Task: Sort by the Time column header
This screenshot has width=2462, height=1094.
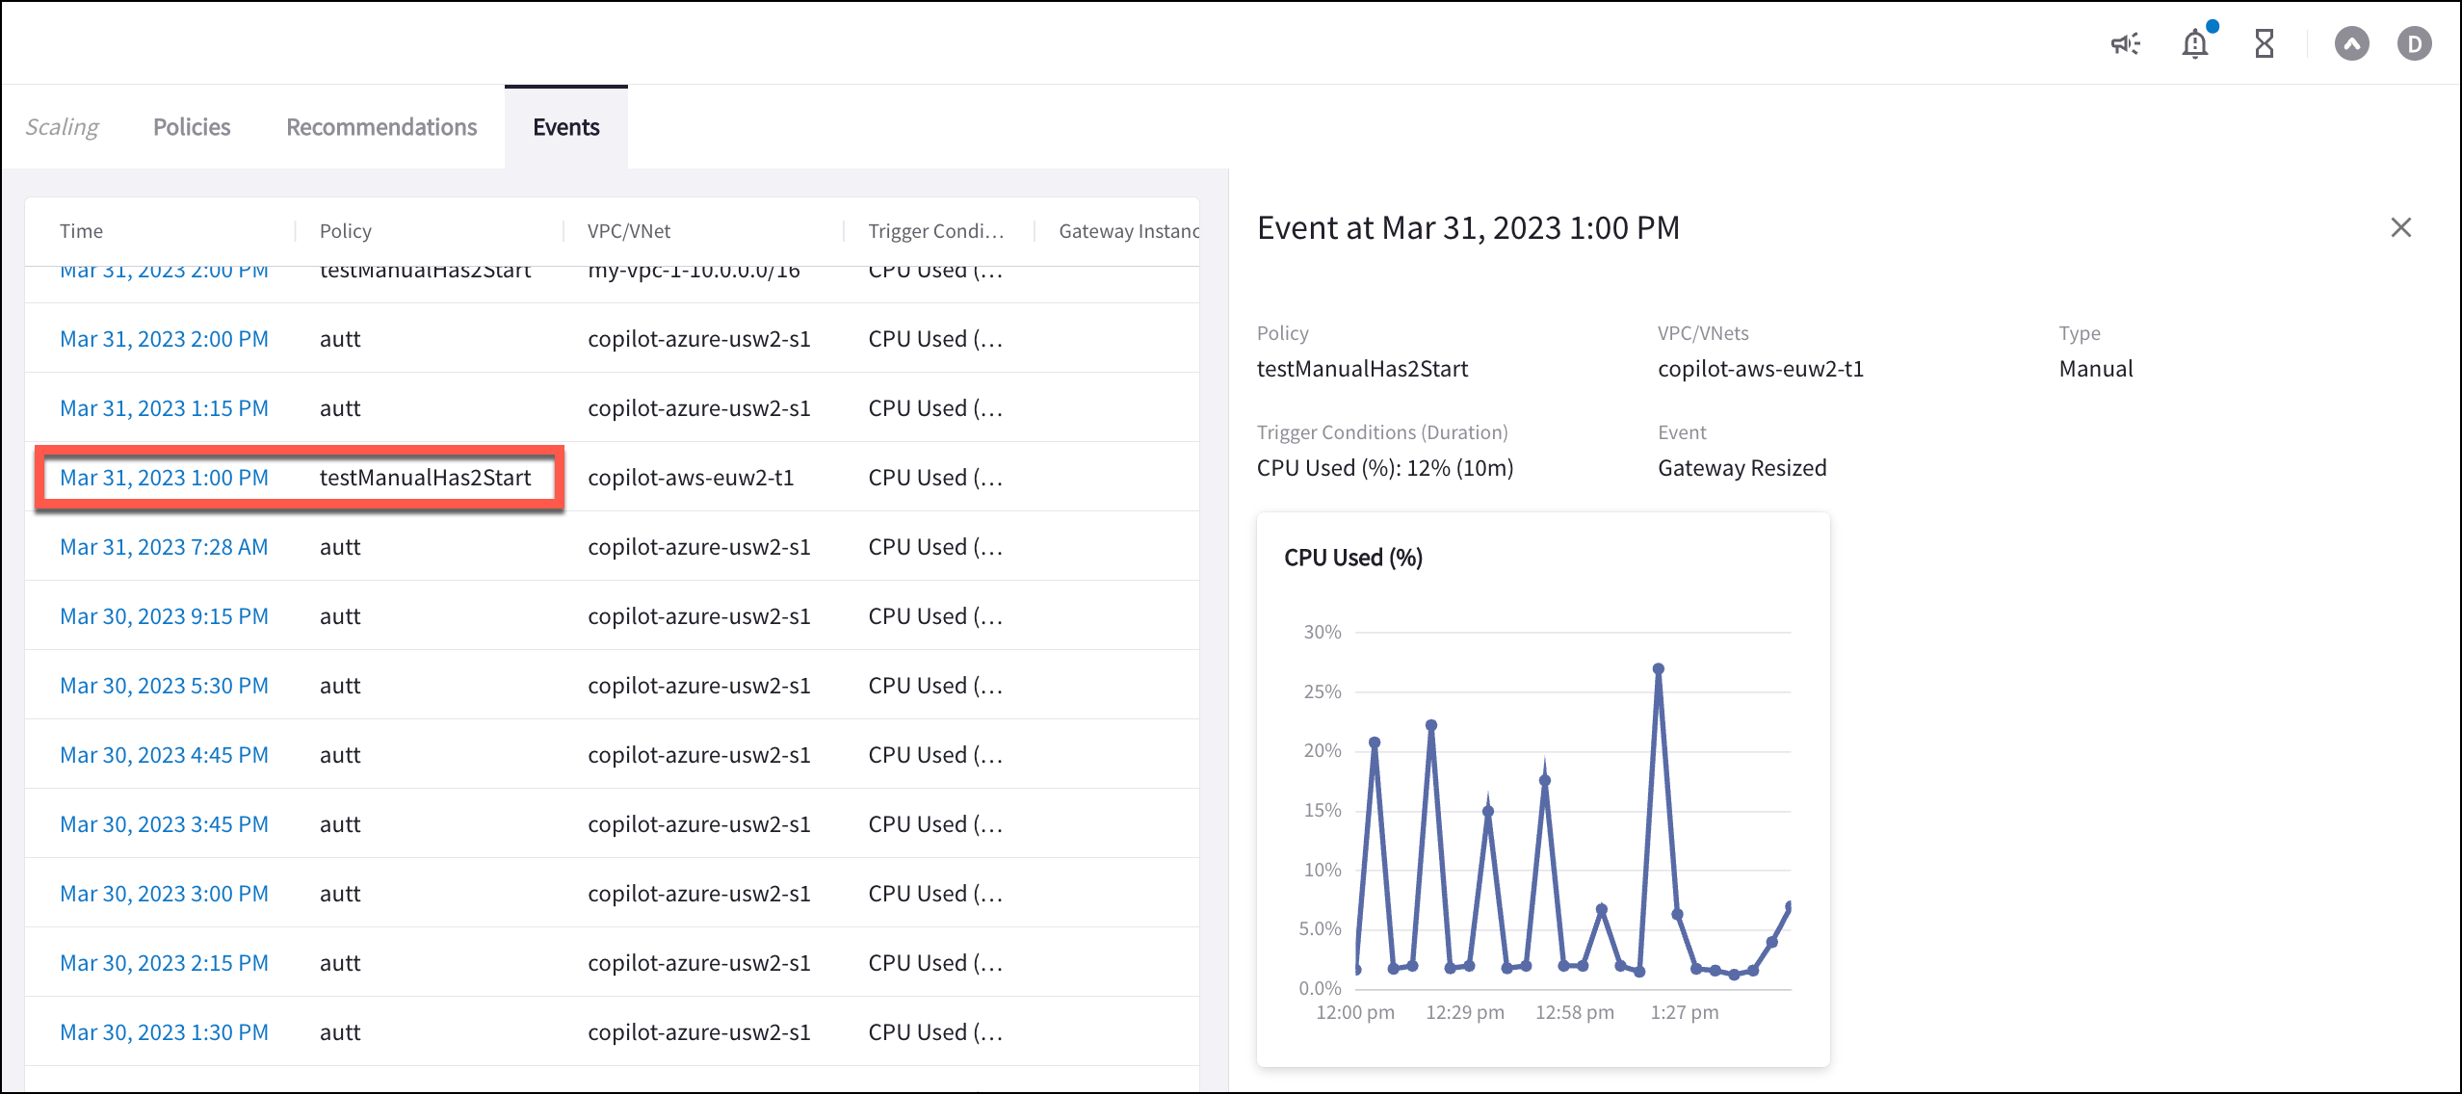Action: tap(81, 231)
